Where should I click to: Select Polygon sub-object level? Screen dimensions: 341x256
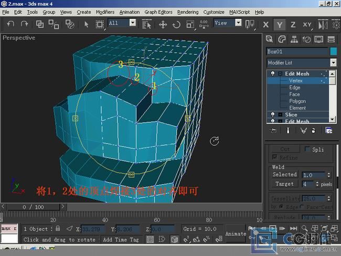297,101
